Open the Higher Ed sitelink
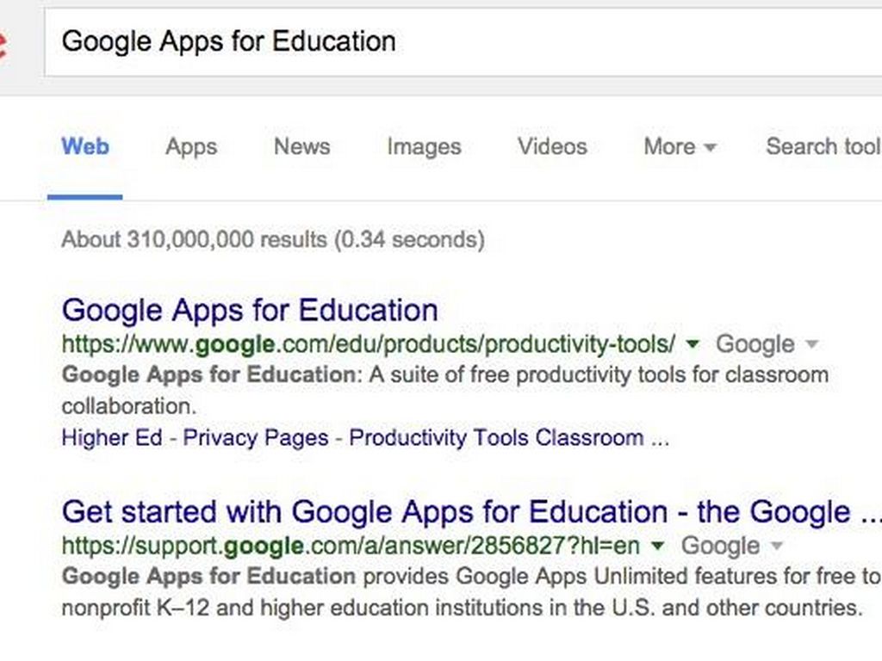 click(x=112, y=438)
